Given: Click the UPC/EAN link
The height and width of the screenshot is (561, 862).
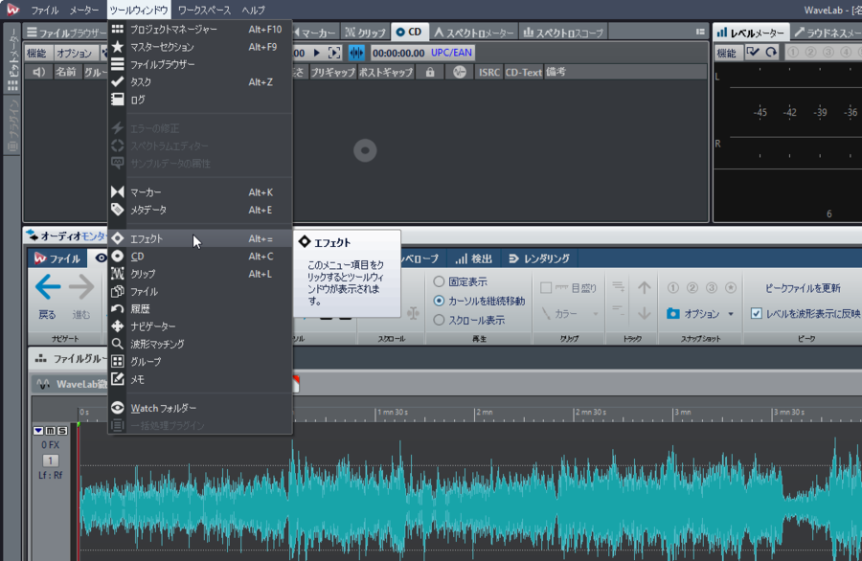Looking at the screenshot, I should 451,53.
